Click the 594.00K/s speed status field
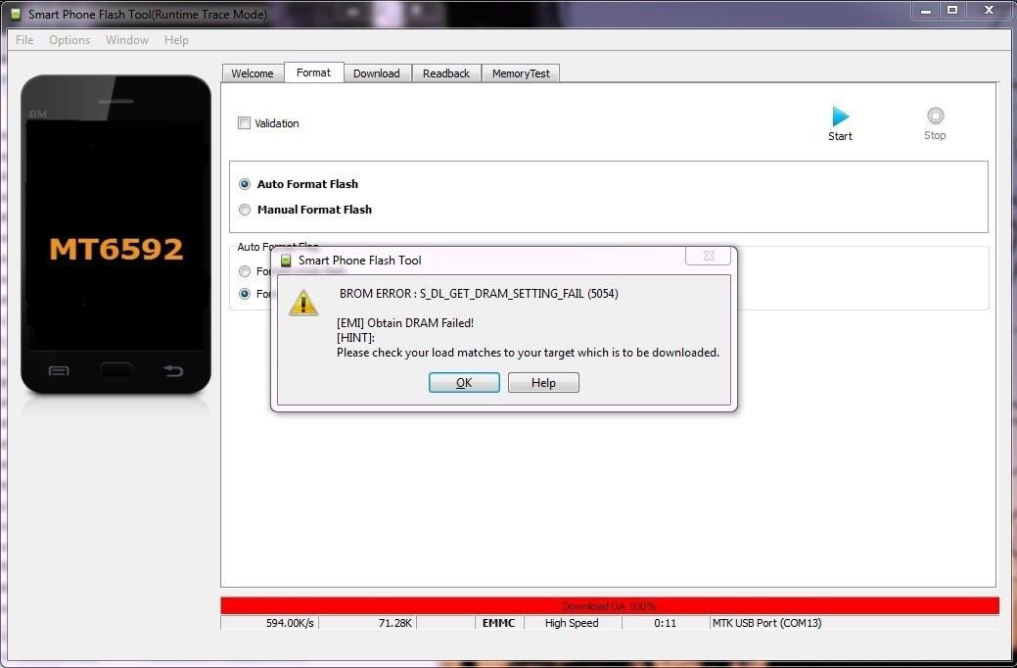Image resolution: width=1017 pixels, height=668 pixels. 270,623
